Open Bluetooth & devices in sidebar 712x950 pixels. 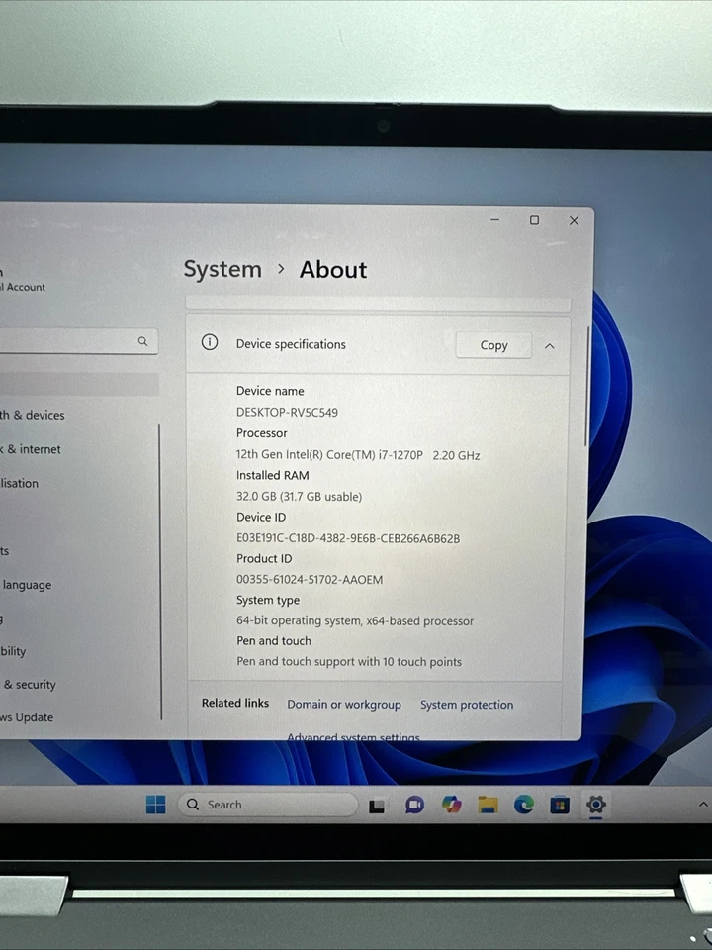click(x=32, y=415)
